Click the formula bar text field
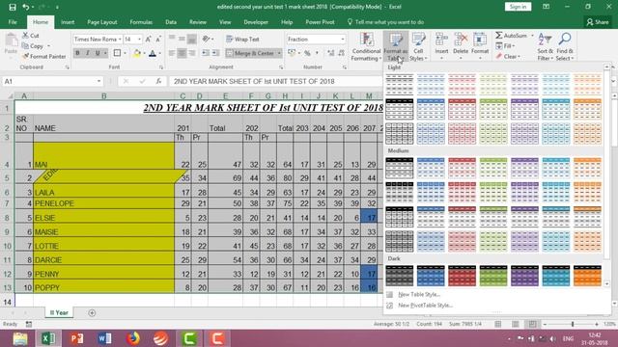This screenshot has height=347, width=618. [276, 81]
